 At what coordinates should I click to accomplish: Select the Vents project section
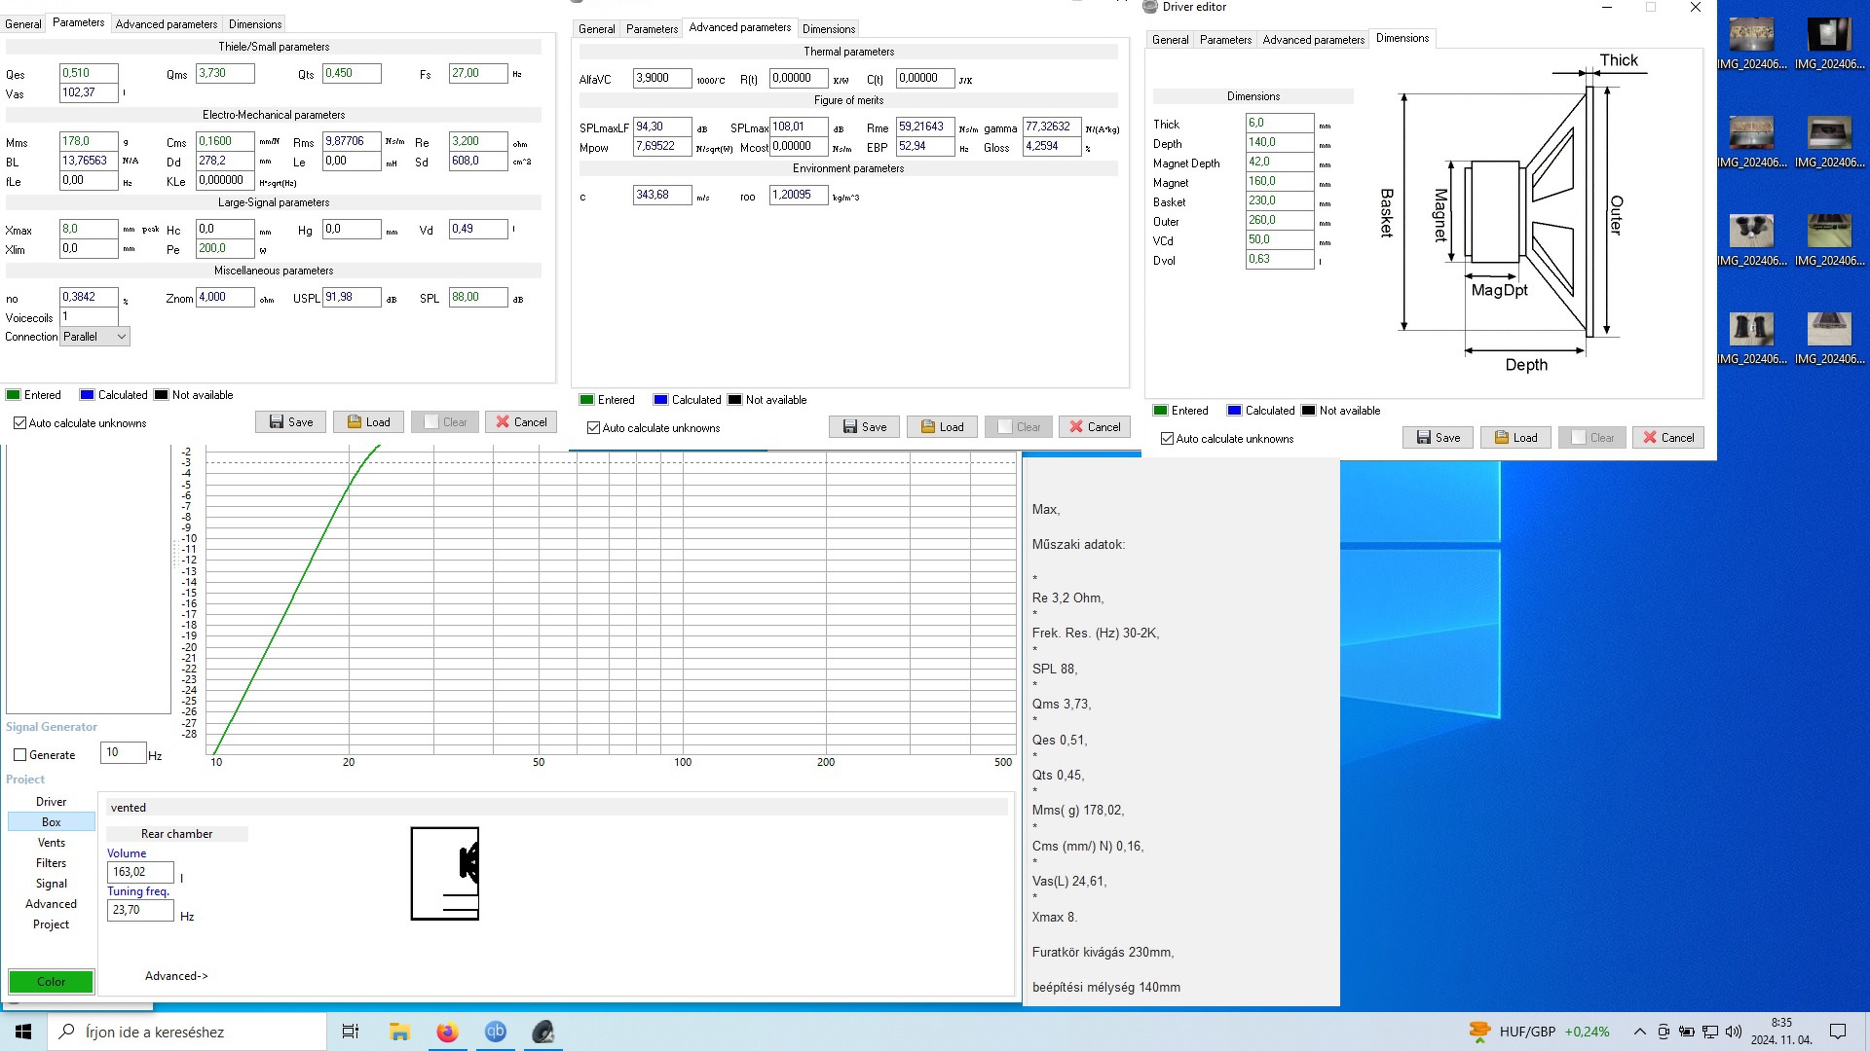pyautogui.click(x=52, y=843)
